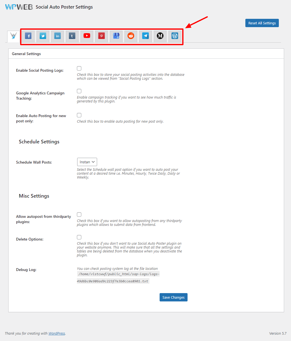The height and width of the screenshot is (341, 291).
Task: Click the Debug Log label
Action: click(x=26, y=270)
